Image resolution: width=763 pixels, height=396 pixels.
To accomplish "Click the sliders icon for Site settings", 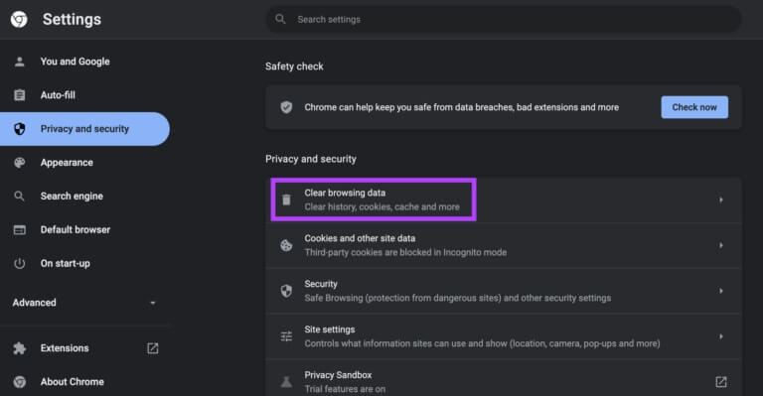I will (286, 336).
